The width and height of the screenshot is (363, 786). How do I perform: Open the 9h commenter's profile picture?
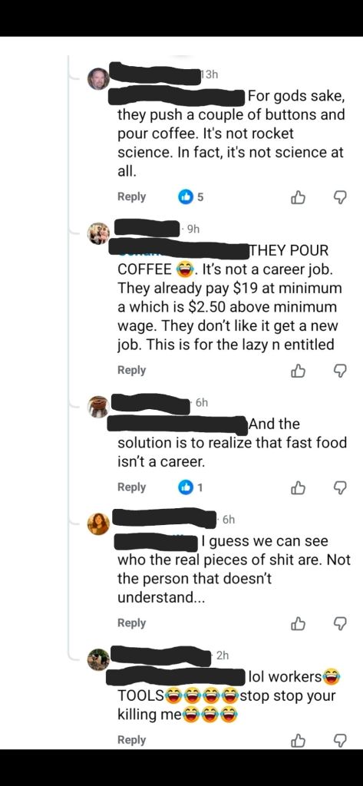[98, 233]
